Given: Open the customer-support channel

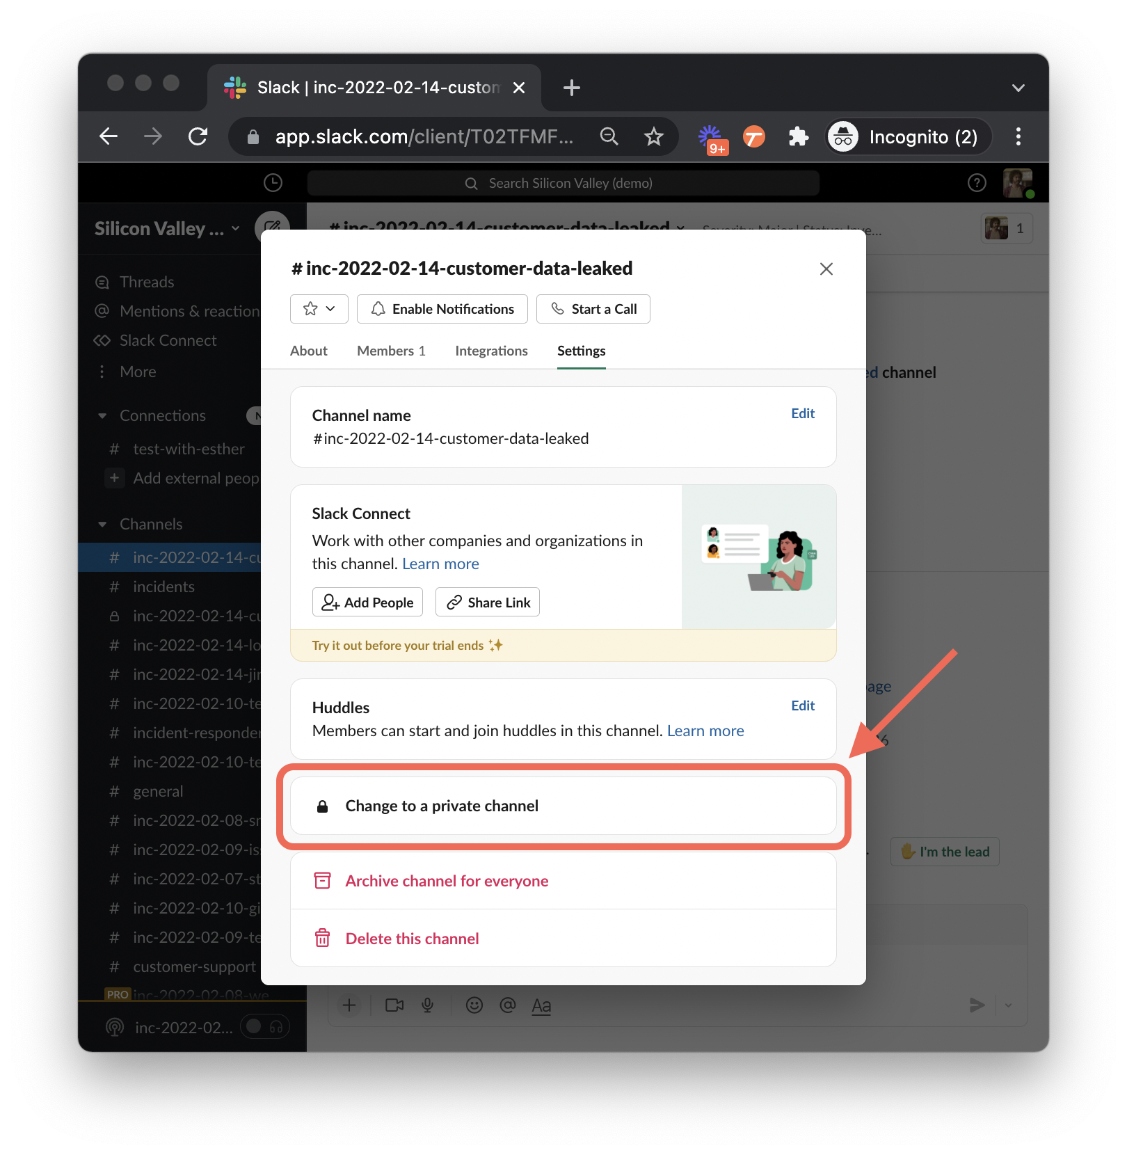Looking at the screenshot, I should pos(194,966).
